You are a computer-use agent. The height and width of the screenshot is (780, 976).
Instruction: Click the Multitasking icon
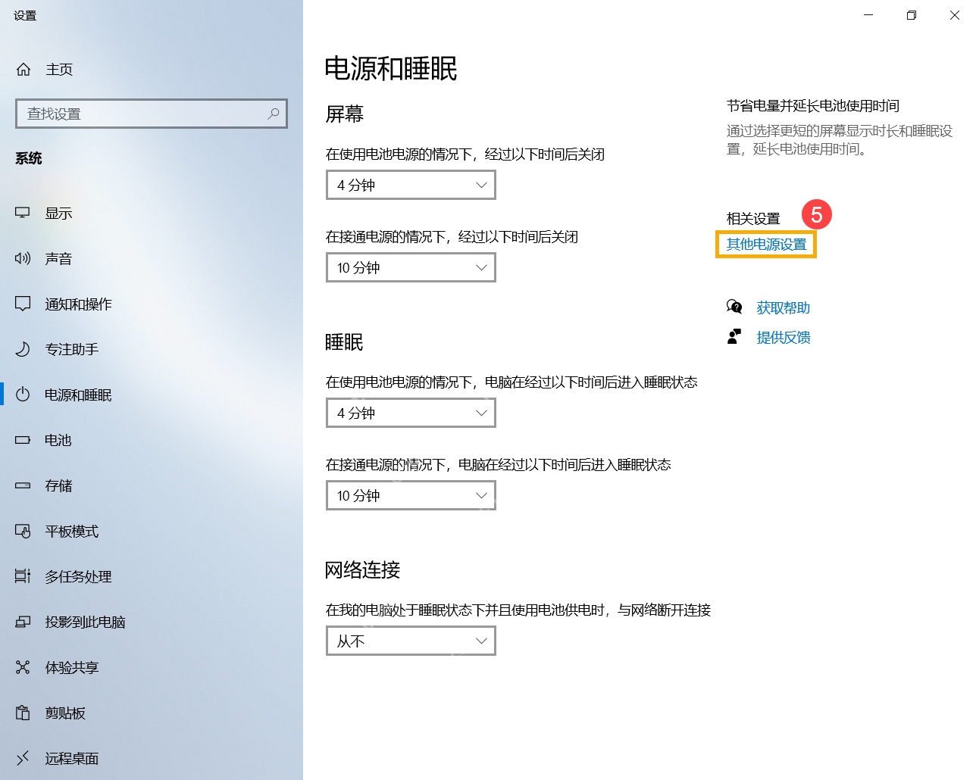23,577
